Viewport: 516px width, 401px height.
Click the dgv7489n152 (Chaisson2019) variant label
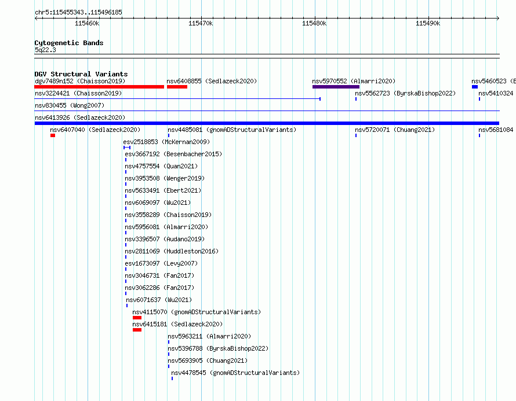click(x=80, y=81)
